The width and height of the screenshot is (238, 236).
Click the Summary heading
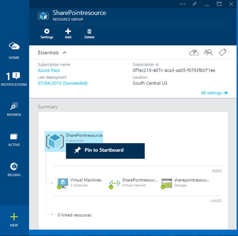pos(48,107)
